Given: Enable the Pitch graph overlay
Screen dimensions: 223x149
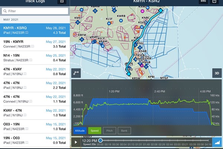Looking at the screenshot, I should [110, 131].
